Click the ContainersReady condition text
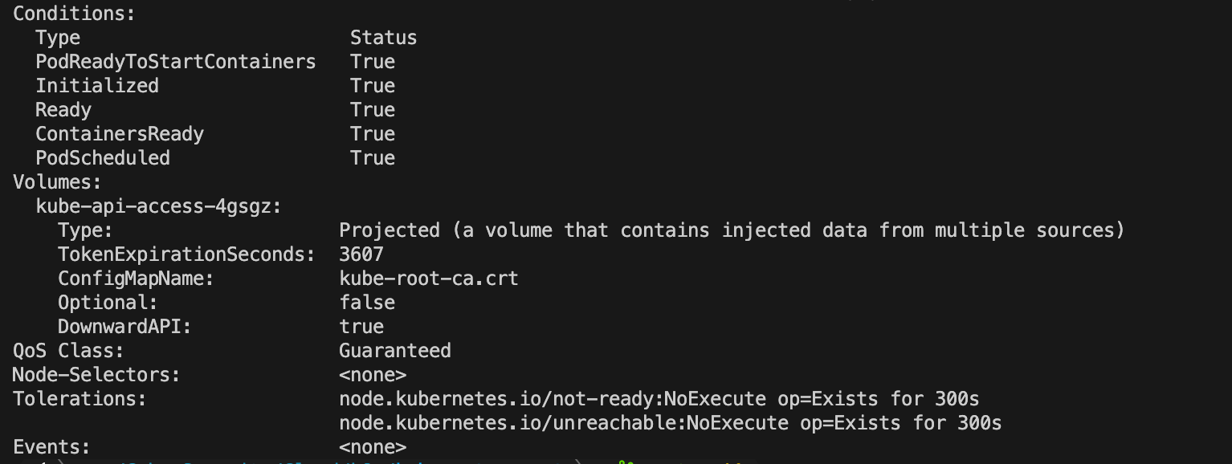1232x464 pixels. (119, 134)
